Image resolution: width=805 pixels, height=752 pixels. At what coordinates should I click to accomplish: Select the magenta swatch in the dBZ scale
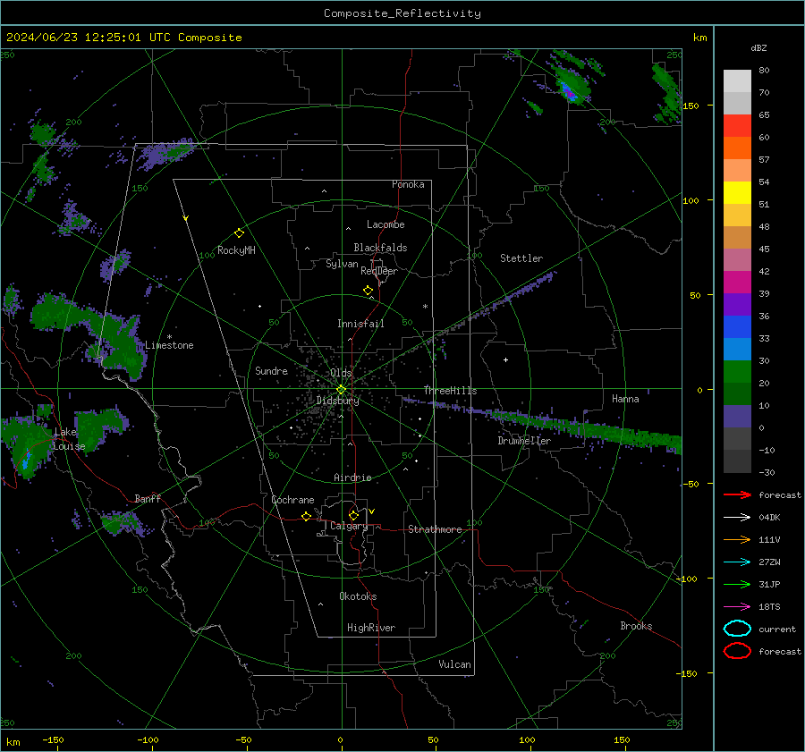pos(737,283)
